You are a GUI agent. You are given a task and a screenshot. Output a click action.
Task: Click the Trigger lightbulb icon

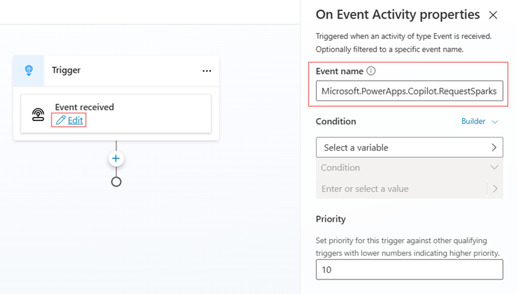[29, 71]
